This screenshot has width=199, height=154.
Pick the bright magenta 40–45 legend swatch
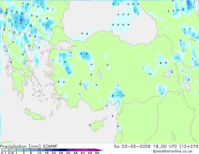(85, 150)
